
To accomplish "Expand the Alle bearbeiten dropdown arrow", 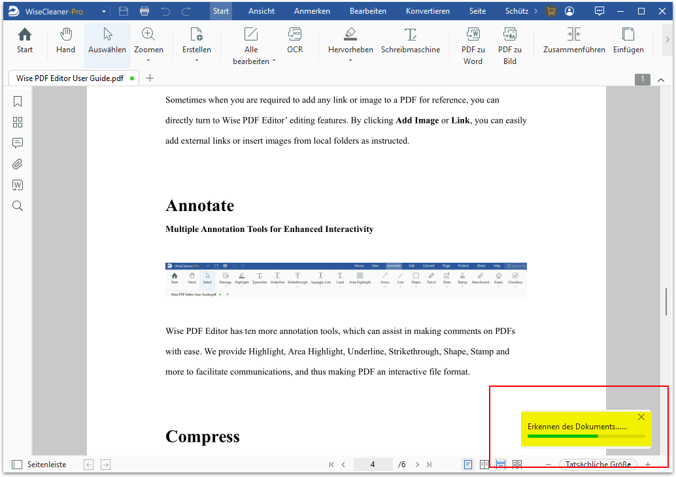I will [x=274, y=61].
